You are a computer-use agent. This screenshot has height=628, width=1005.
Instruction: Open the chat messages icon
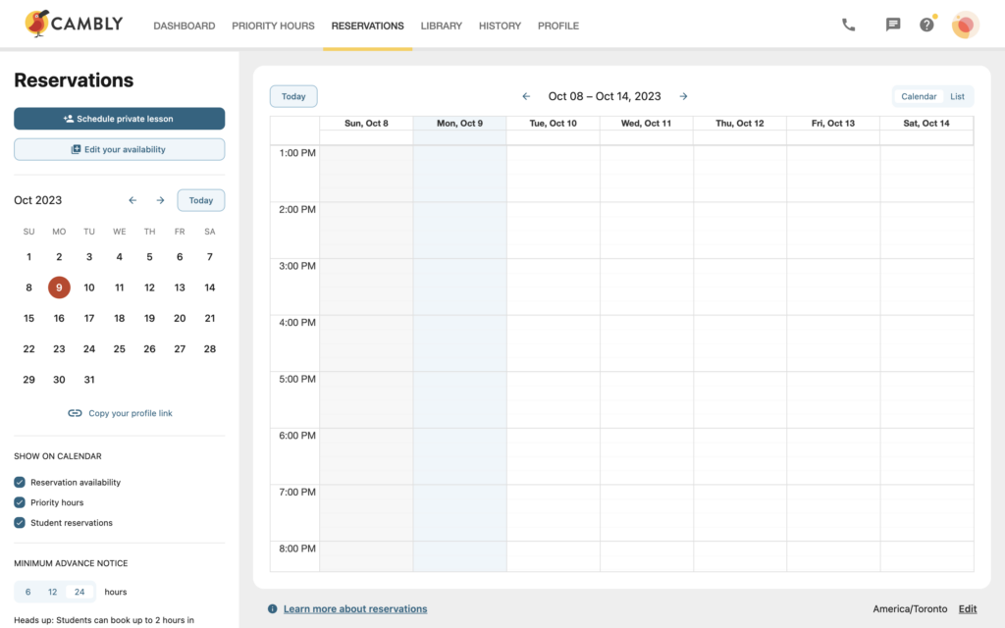(x=893, y=24)
